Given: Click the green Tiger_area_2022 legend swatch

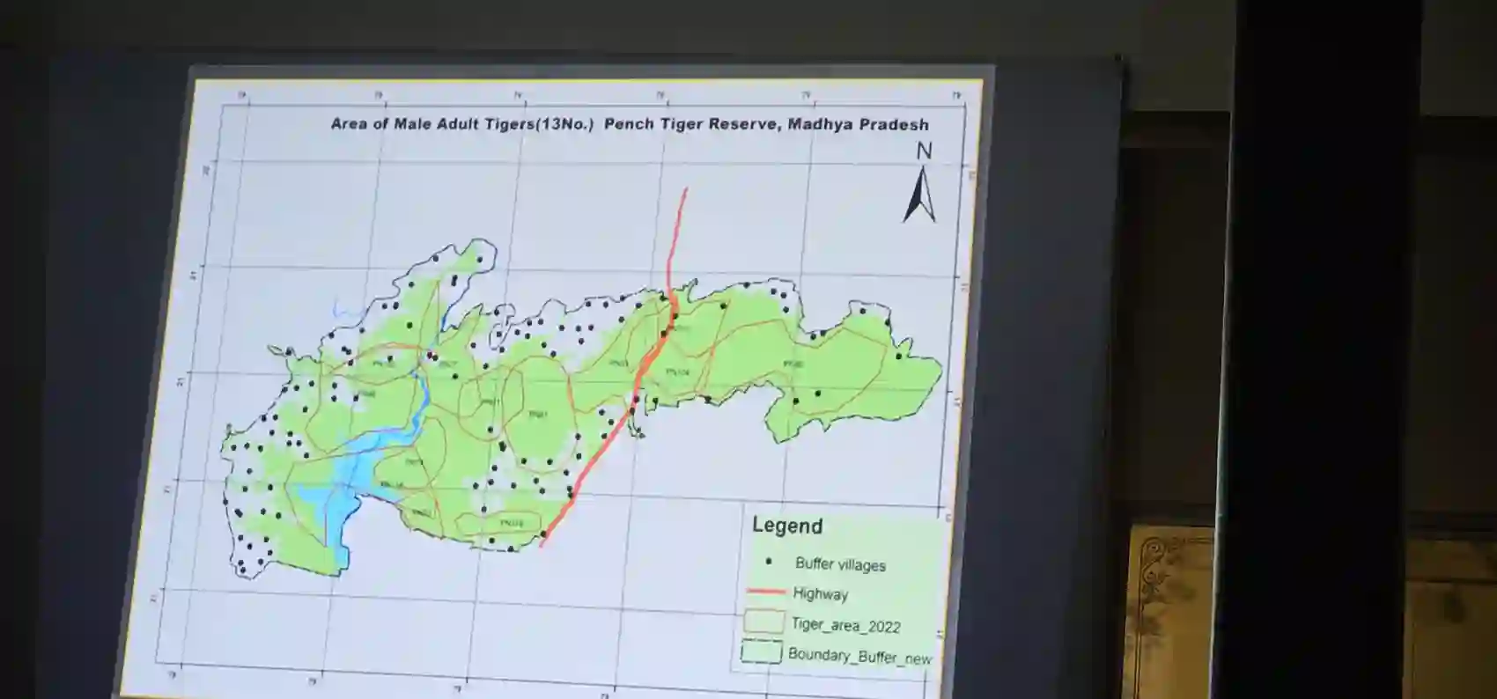Looking at the screenshot, I should (763, 621).
